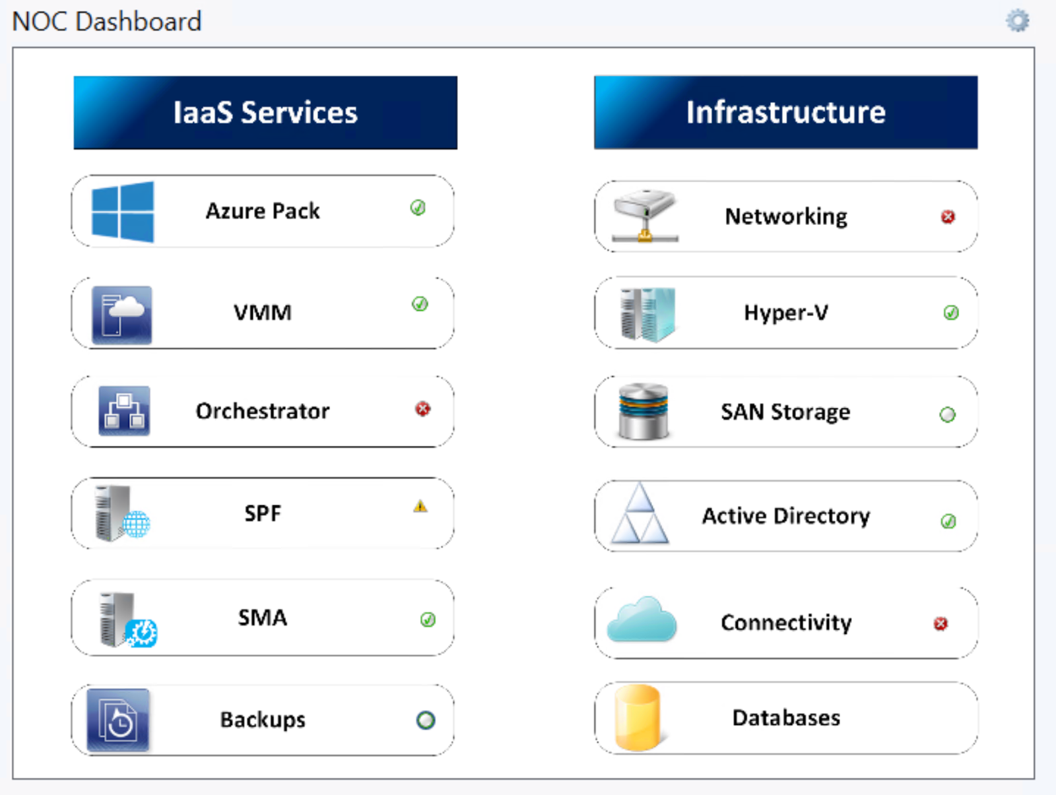Viewport: 1056px width, 795px height.
Task: Open the Backups document history icon
Action: (119, 719)
